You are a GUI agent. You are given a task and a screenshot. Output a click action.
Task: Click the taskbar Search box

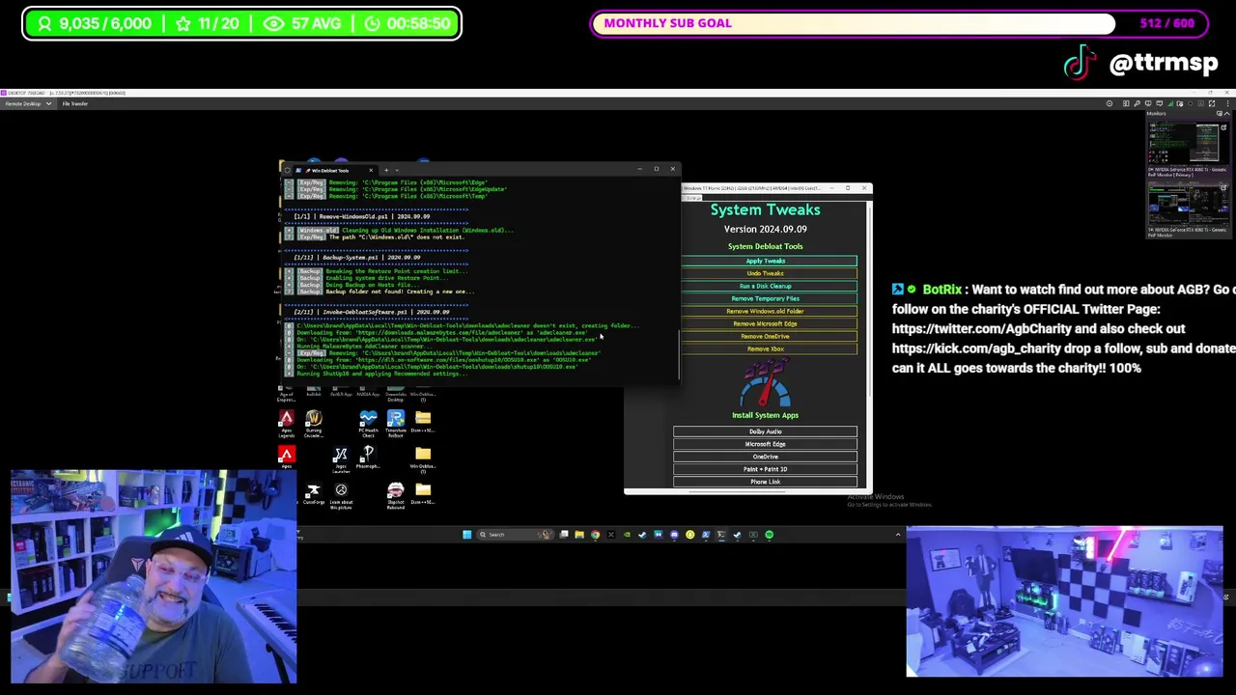(515, 535)
